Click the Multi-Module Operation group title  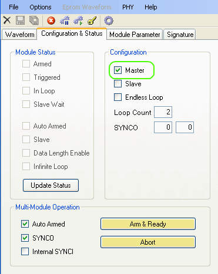pos(48,207)
